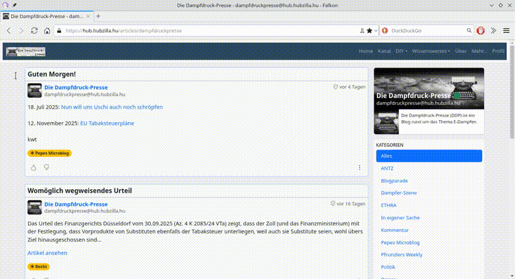
Task: Click the pin icon in title bar
Action: pos(15,5)
